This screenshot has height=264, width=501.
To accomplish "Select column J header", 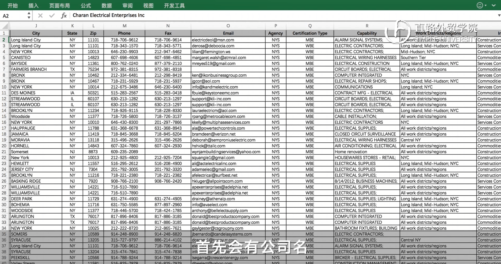I will pyautogui.click(x=36, y=26).
